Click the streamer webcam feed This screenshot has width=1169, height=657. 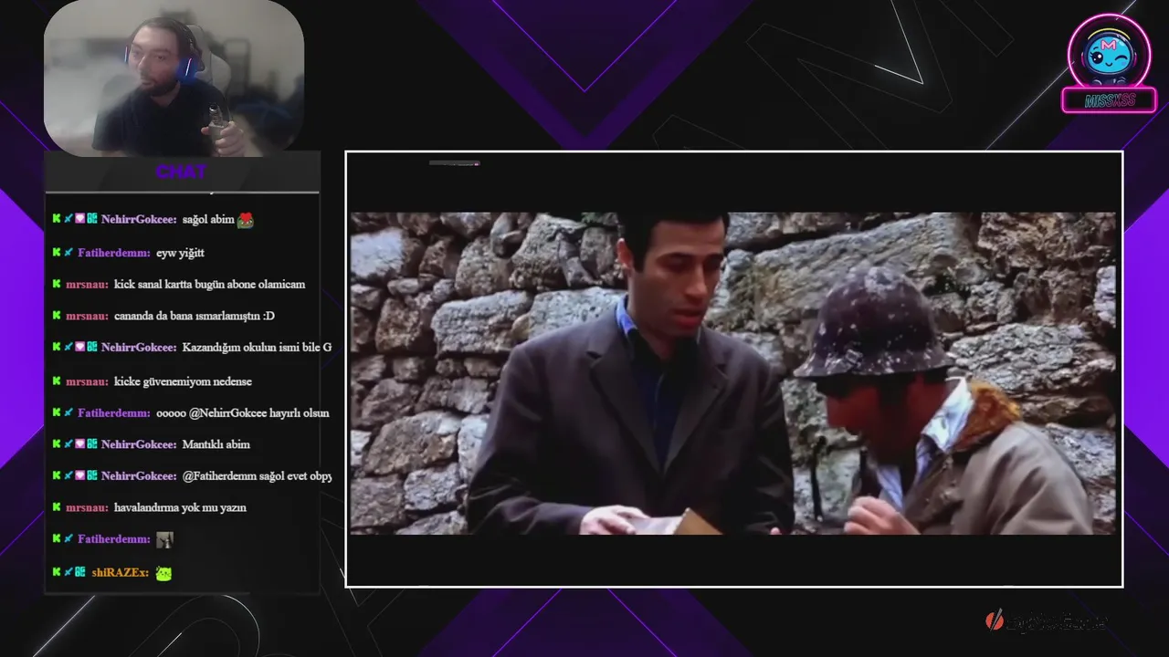[174, 78]
